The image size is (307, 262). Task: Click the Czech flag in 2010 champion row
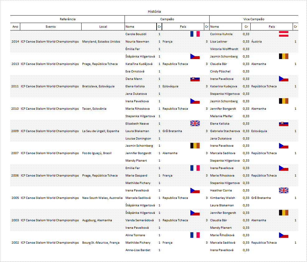(195, 101)
